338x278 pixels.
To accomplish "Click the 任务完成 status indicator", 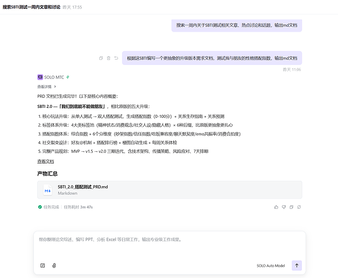I will click(x=51, y=207).
